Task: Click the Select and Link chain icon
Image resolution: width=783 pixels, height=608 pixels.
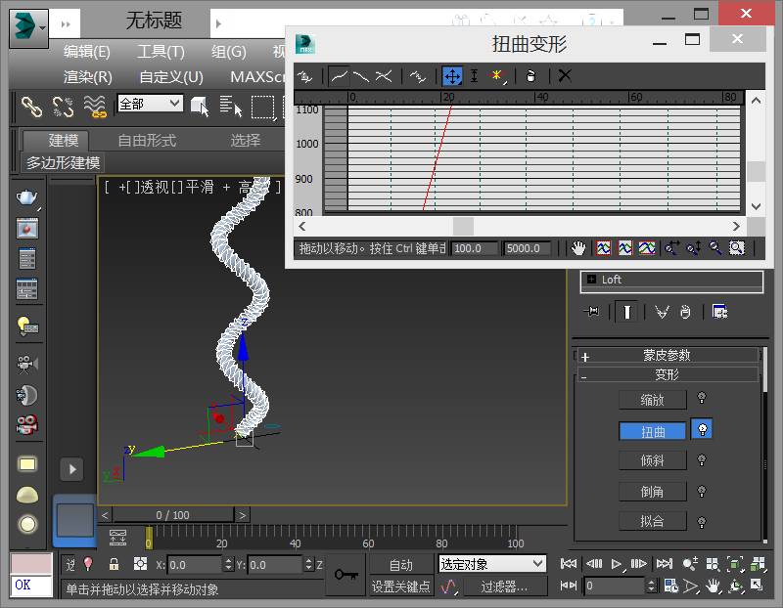Action: click(x=31, y=107)
